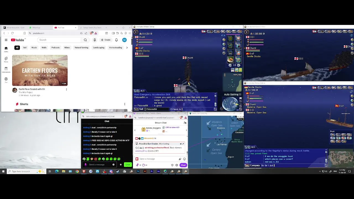Play the Earthen Floors video thumbnail
The height and width of the screenshot is (199, 354).
tap(40, 70)
